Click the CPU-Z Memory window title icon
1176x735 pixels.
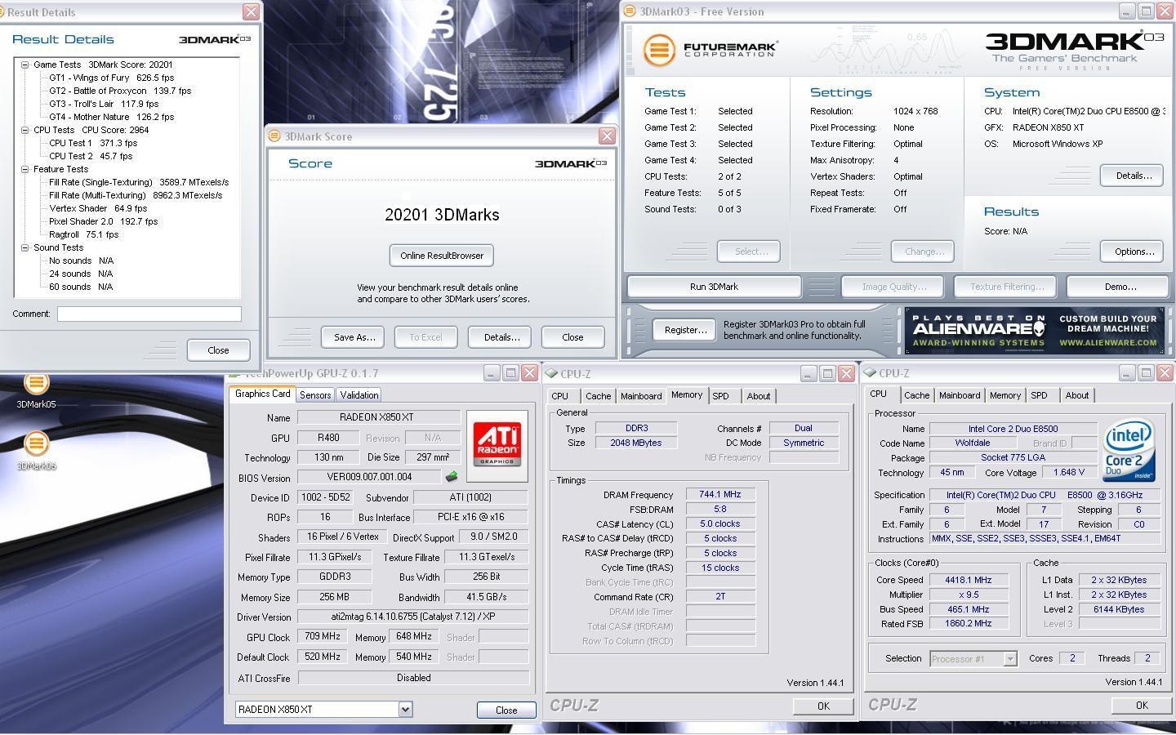pos(552,373)
